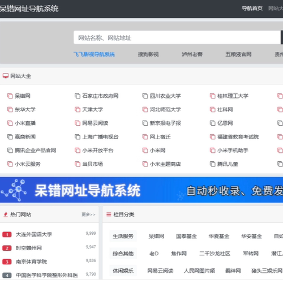
Task: Click the icon next to 天津大学
Action: [x=78, y=109]
